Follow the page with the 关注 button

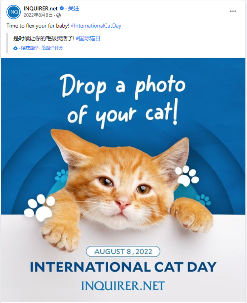[x=73, y=9]
